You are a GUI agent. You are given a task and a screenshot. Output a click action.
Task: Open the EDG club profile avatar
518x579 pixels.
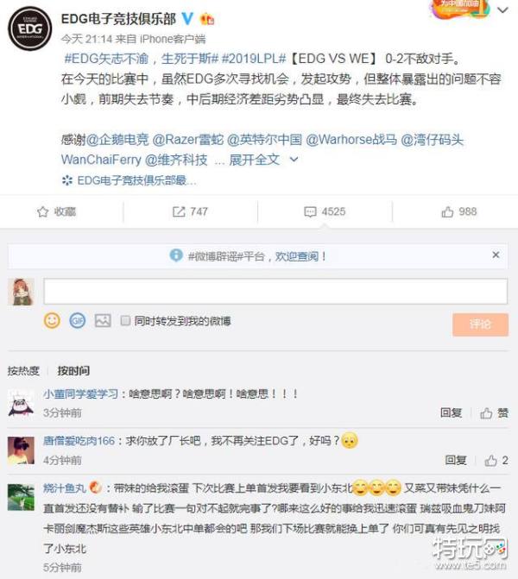tap(30, 28)
